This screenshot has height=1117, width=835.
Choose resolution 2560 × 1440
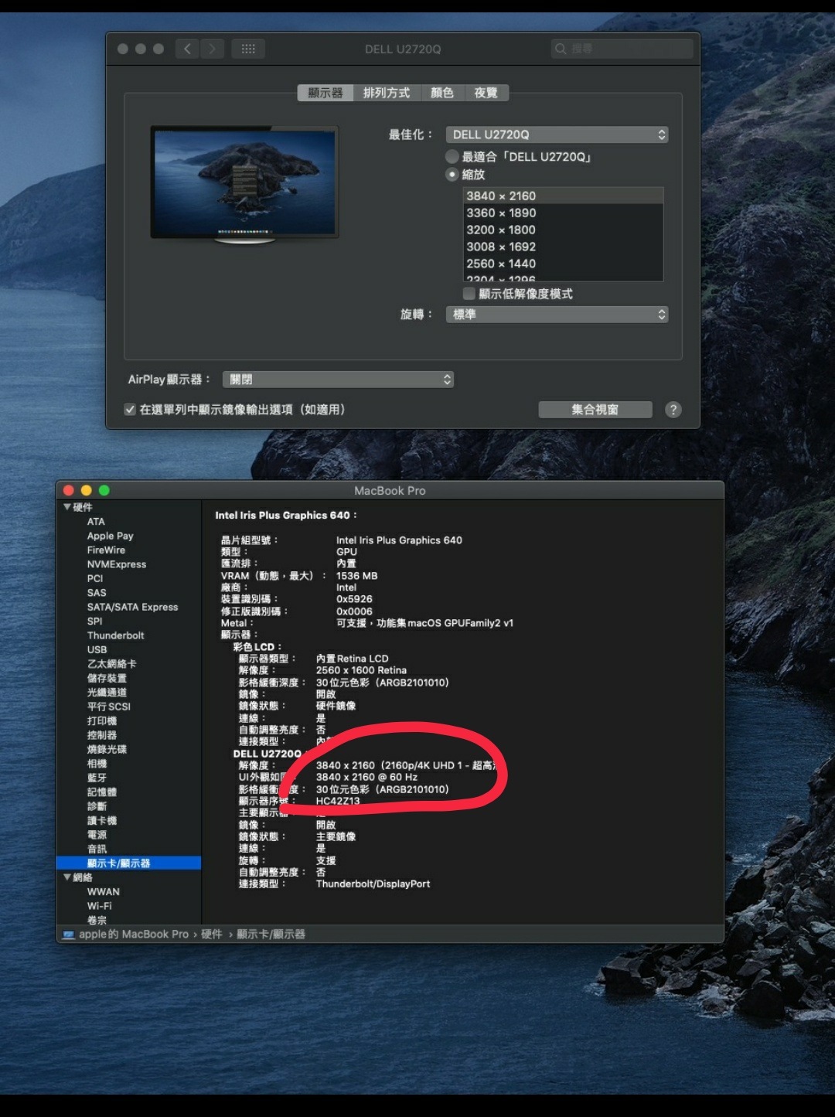pyautogui.click(x=563, y=264)
